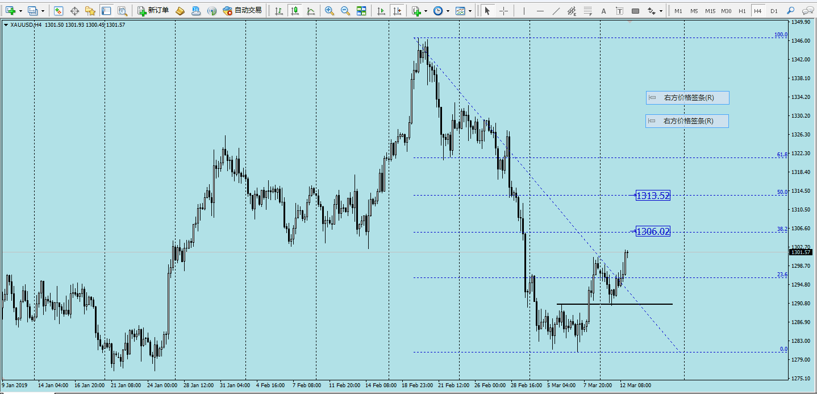Switch to the M30 timeframe
The image size is (817, 394).
tap(726, 11)
